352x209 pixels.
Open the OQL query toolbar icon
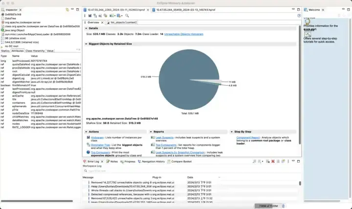100,16
